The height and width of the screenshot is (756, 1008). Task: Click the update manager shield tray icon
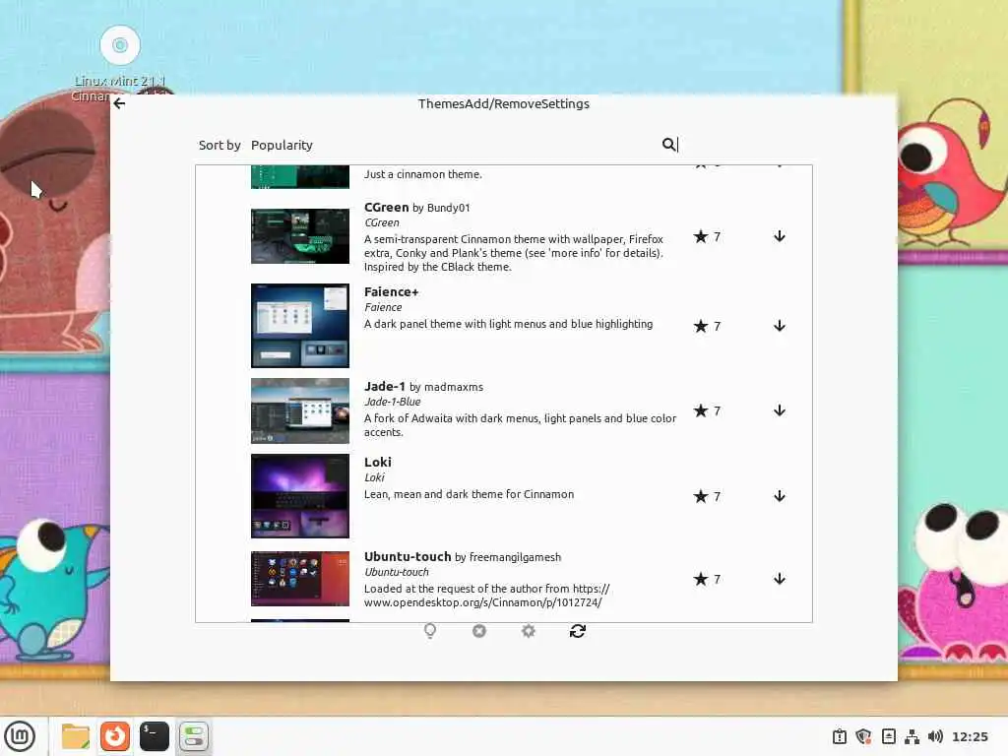click(x=863, y=736)
